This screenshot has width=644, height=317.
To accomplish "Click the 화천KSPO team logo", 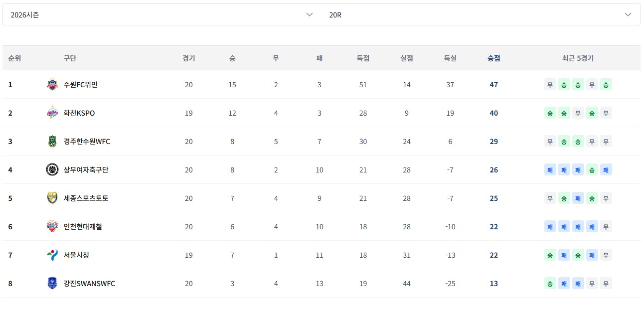I will [52, 113].
